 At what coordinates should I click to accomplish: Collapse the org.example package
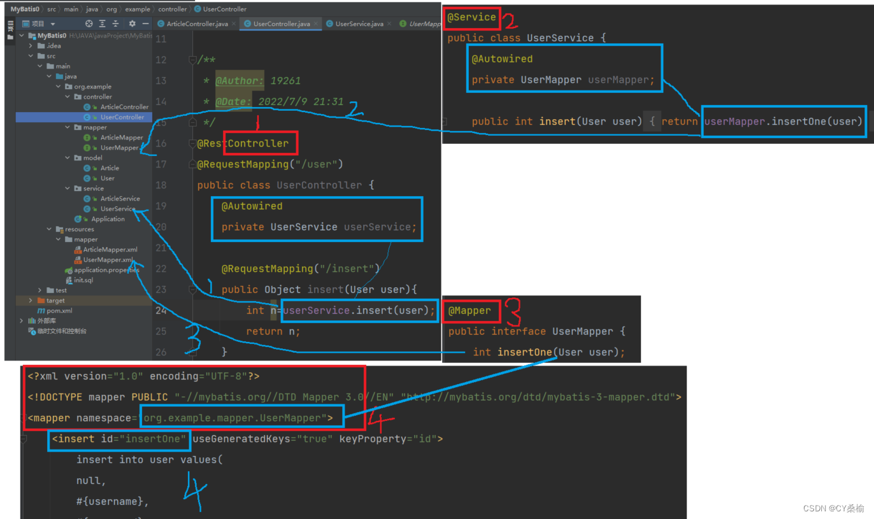pyautogui.click(x=58, y=87)
